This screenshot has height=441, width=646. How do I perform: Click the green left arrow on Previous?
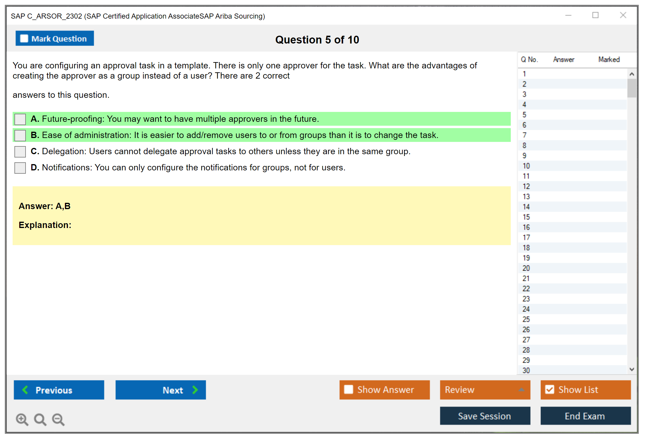tap(25, 390)
